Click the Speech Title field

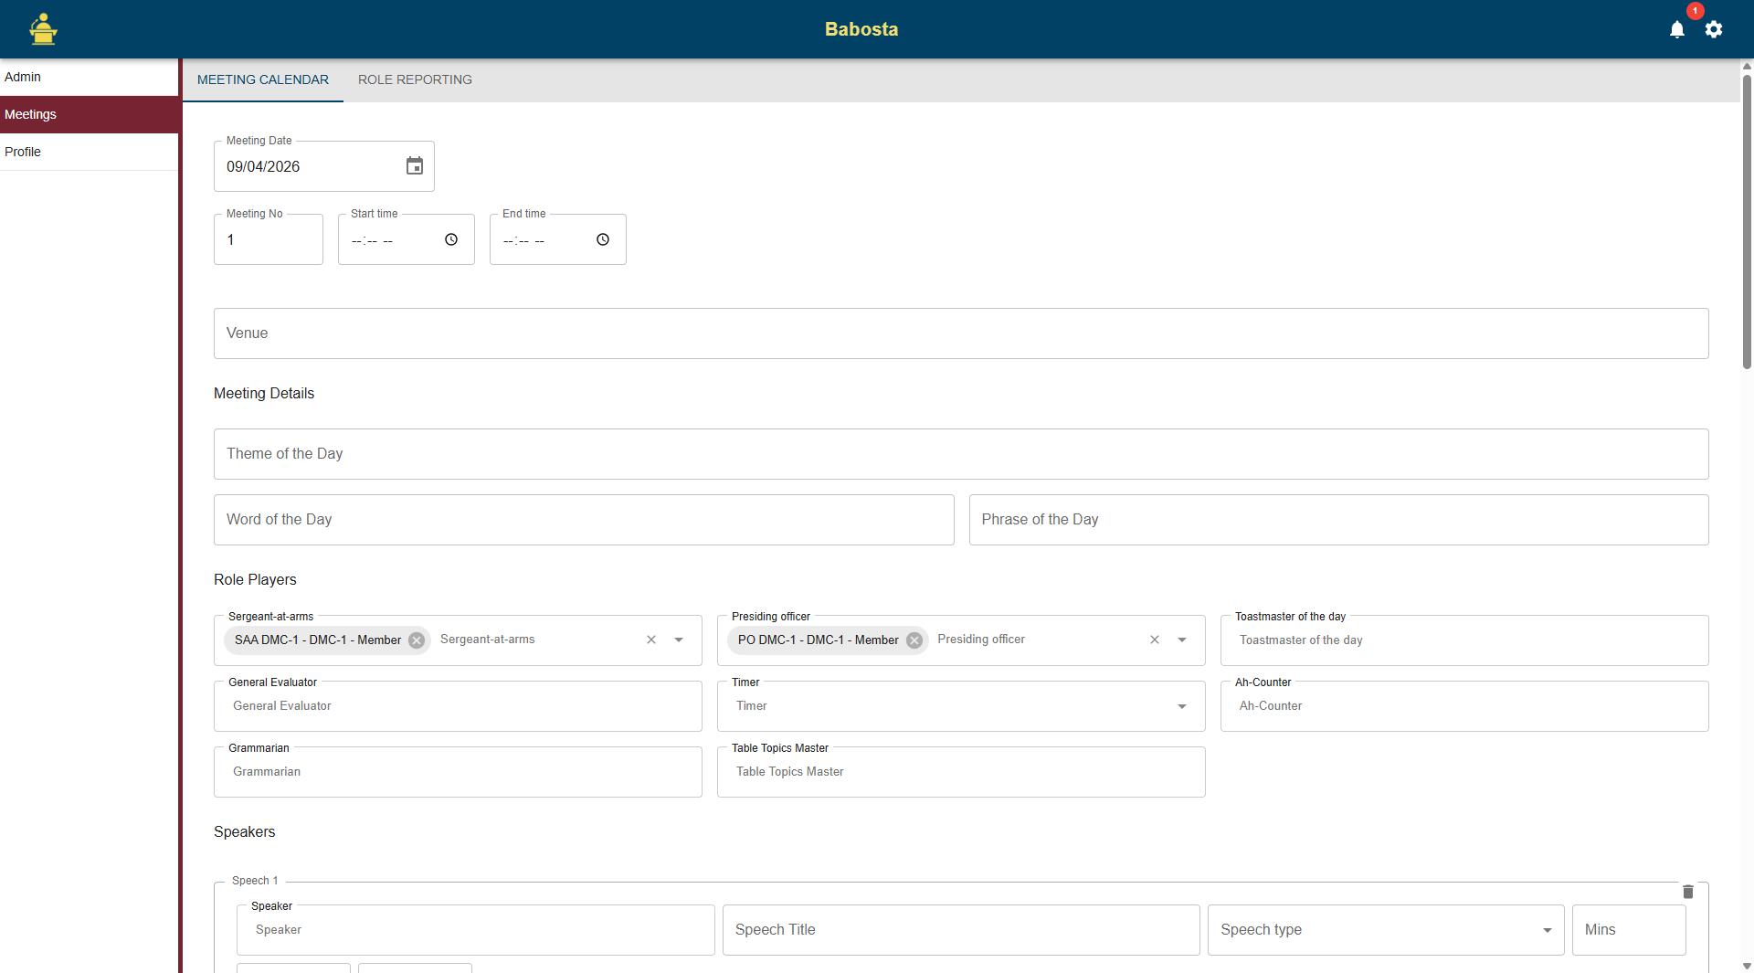961,930
